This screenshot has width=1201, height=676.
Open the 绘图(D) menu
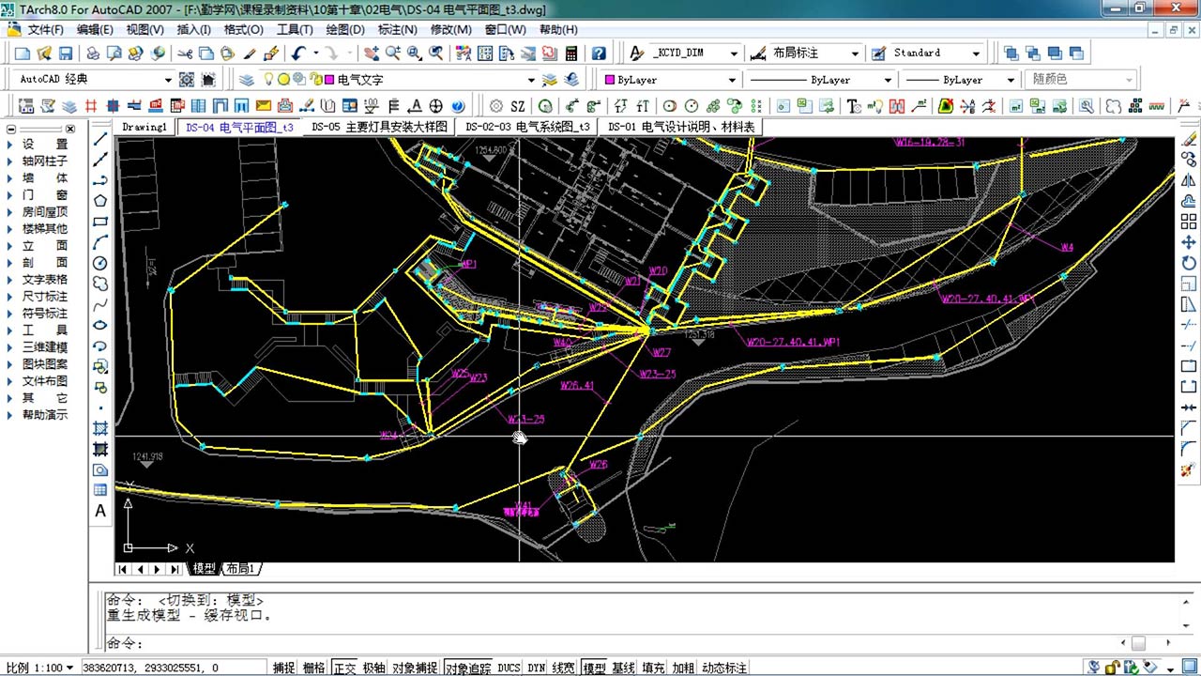click(x=345, y=30)
